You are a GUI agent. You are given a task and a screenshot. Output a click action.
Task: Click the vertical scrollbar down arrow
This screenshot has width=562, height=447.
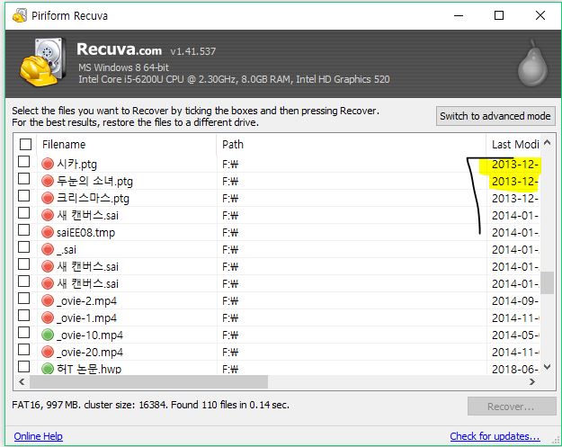coord(548,367)
